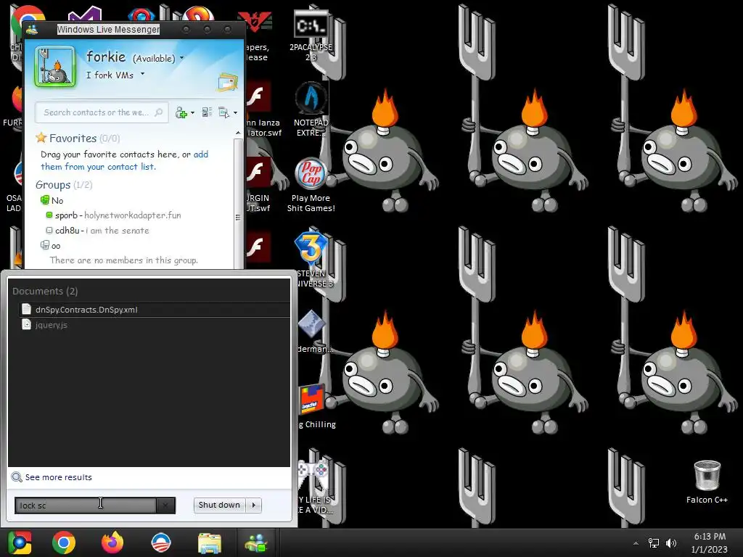Select the ...derman... desktop icon
The image size is (743, 557).
click(x=315, y=331)
